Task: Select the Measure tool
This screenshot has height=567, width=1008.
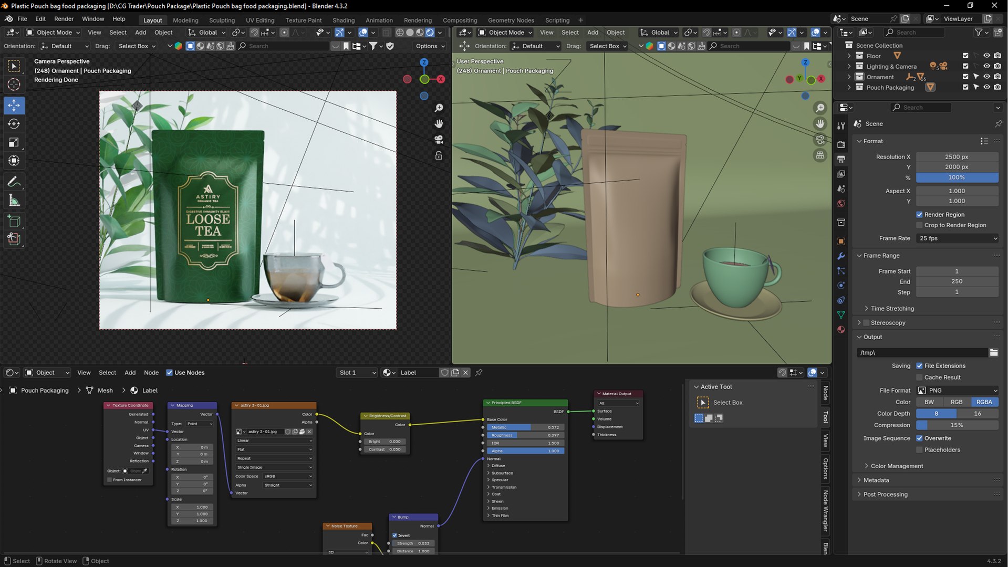Action: click(14, 201)
